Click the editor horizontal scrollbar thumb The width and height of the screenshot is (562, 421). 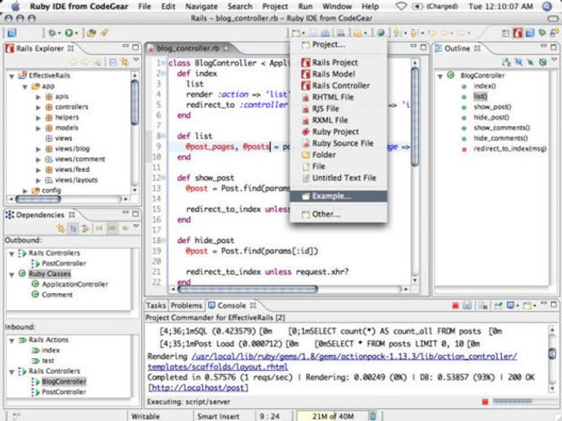point(247,289)
